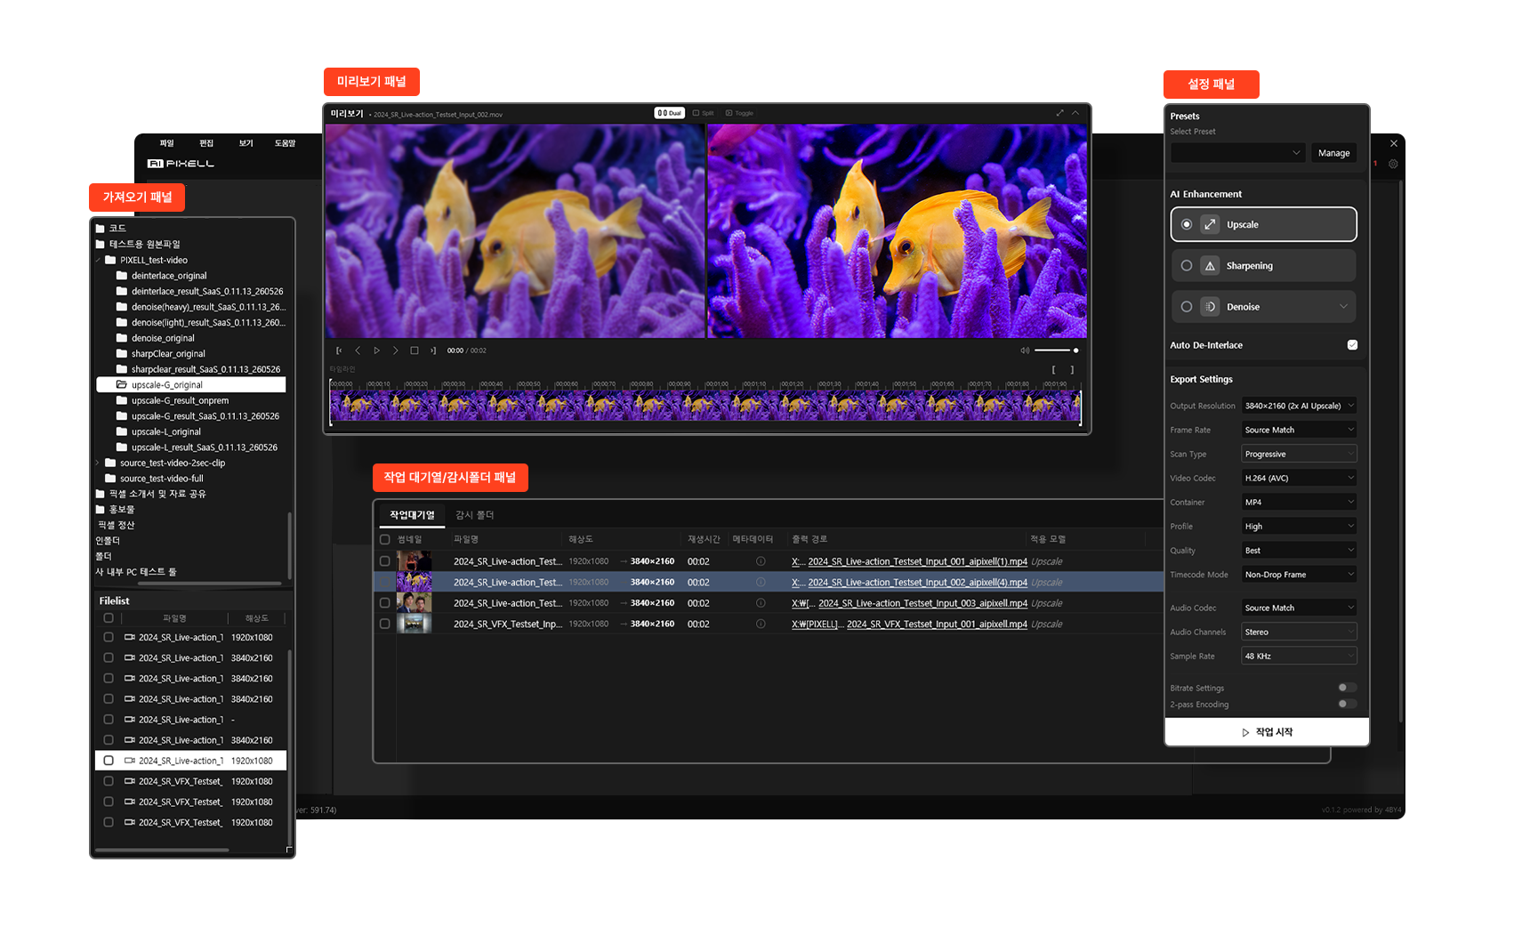The width and height of the screenshot is (1530, 943).
Task: Click thumbnail of the VFX_Testset queue row
Action: pos(415,624)
